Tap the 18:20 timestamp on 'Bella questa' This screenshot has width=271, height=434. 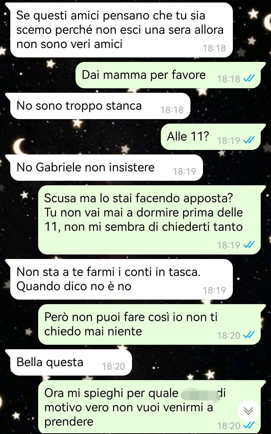coord(113,366)
